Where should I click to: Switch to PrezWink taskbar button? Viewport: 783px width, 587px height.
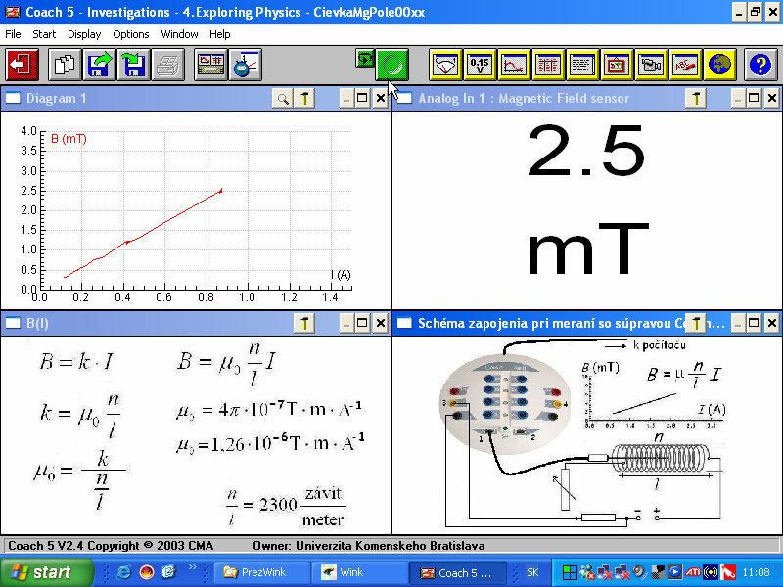pyautogui.click(x=260, y=572)
